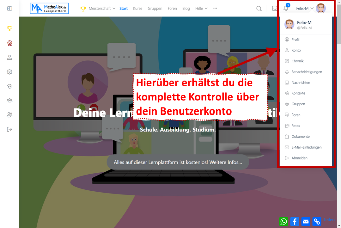The height and width of the screenshot is (228, 341).
Task: Click the 'Alles auf dieser Lernplattform' info banner
Action: pyautogui.click(x=178, y=162)
